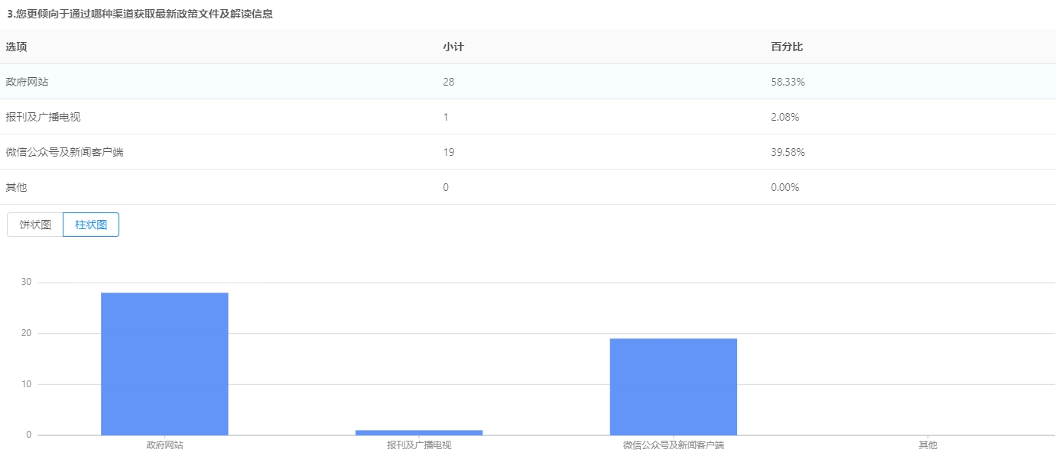The width and height of the screenshot is (1056, 456).
Task: Click the 0.00% percentage cell
Action: tap(785, 187)
